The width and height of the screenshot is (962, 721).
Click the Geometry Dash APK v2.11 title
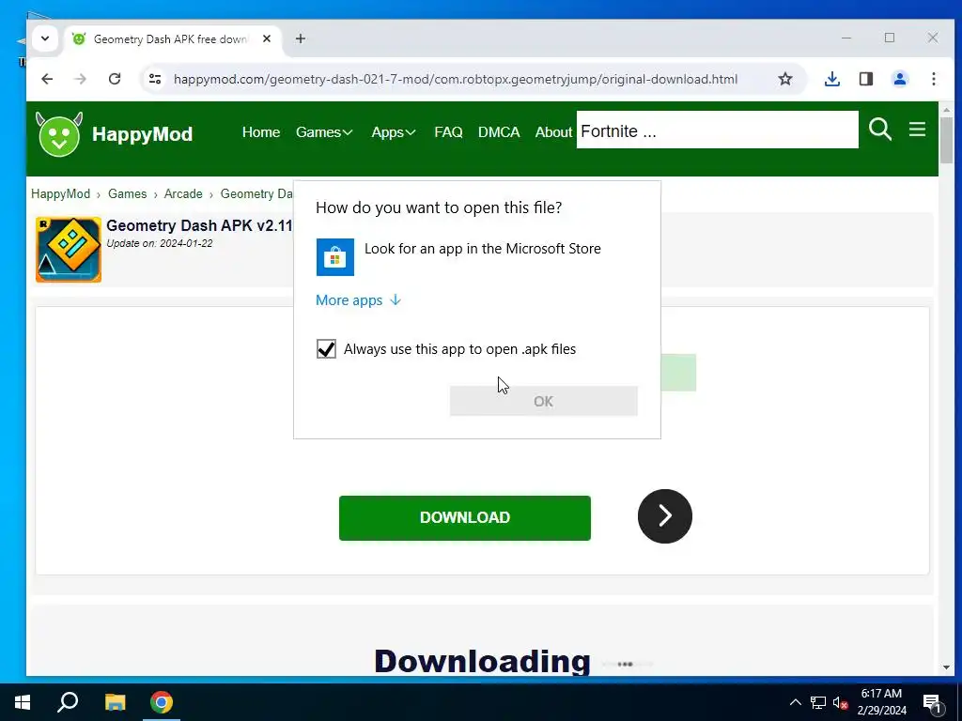coord(199,225)
